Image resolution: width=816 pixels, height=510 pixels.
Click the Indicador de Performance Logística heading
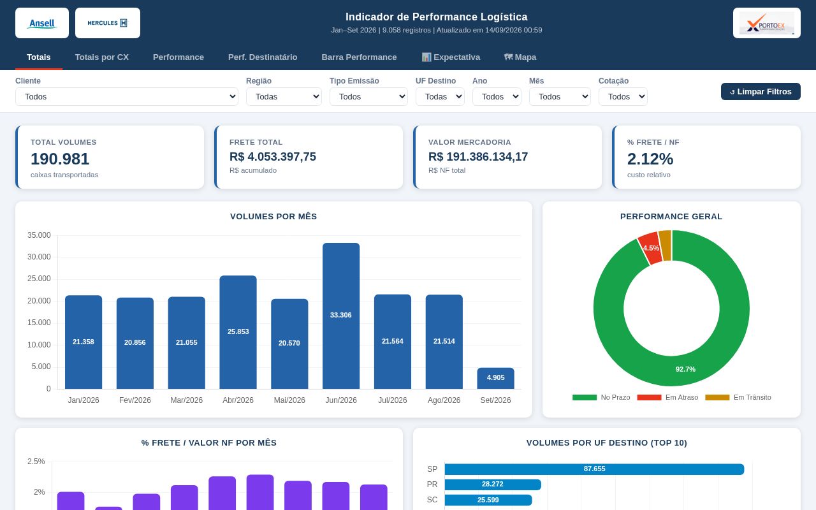coord(437,17)
